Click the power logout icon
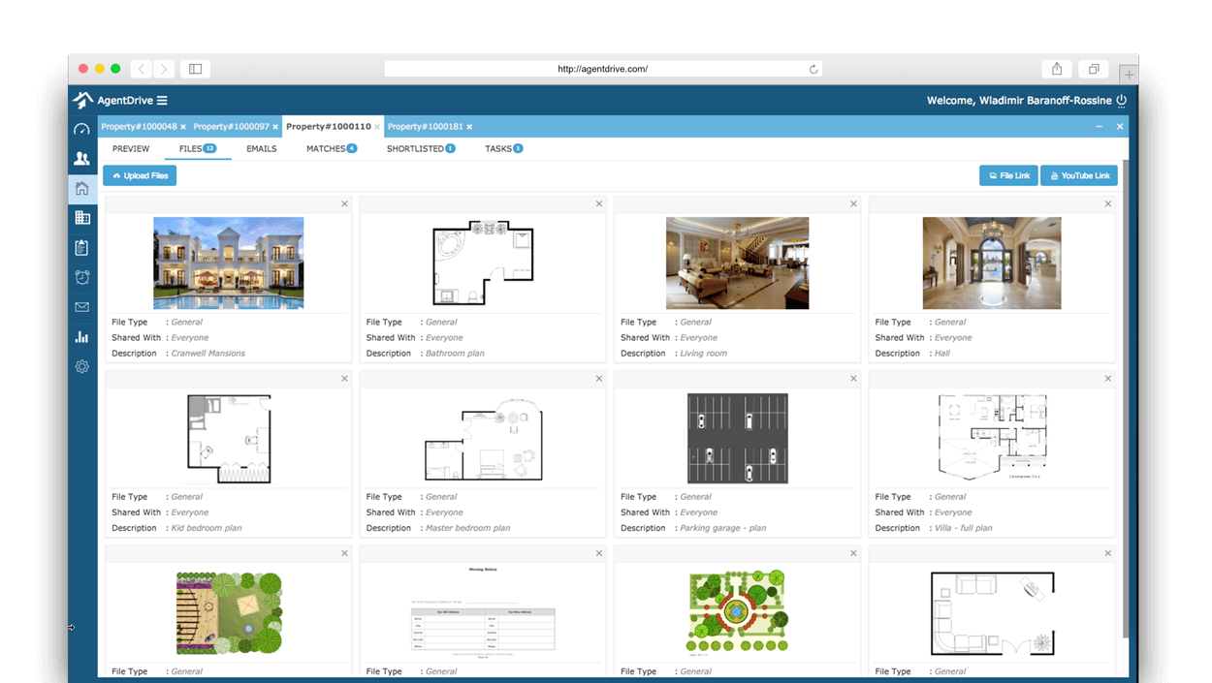Image resolution: width=1212 pixels, height=683 pixels. tap(1122, 101)
